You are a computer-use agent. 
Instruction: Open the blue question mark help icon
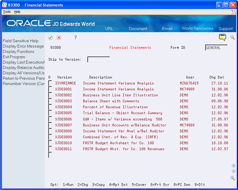tap(75, 37)
